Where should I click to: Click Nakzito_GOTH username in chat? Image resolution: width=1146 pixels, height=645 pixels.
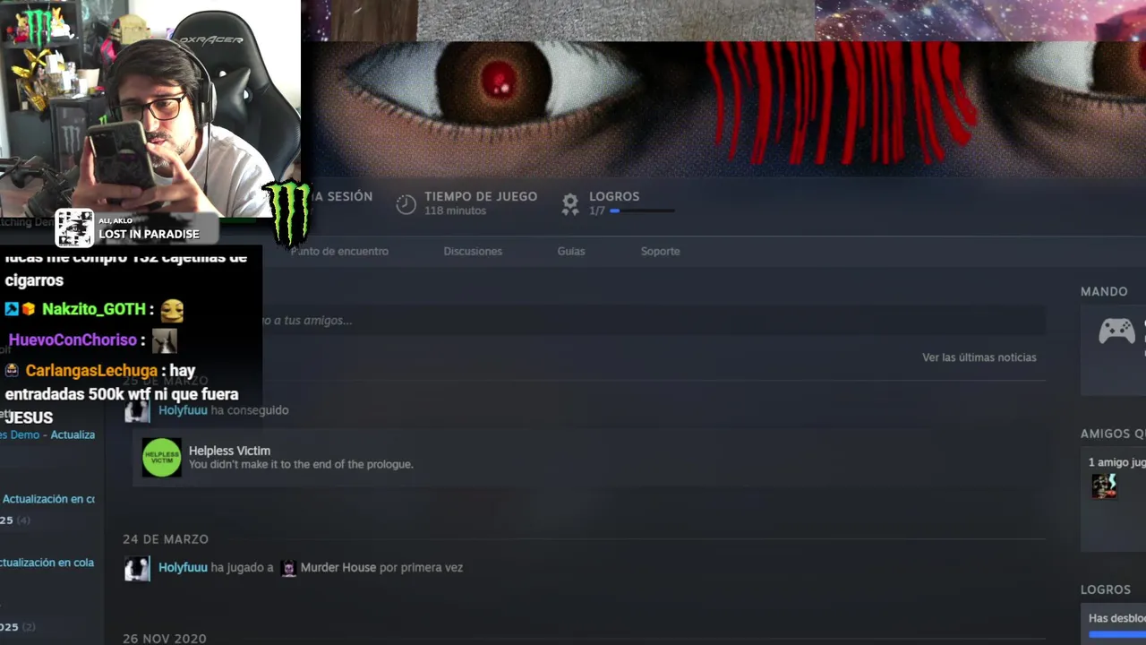click(x=93, y=309)
